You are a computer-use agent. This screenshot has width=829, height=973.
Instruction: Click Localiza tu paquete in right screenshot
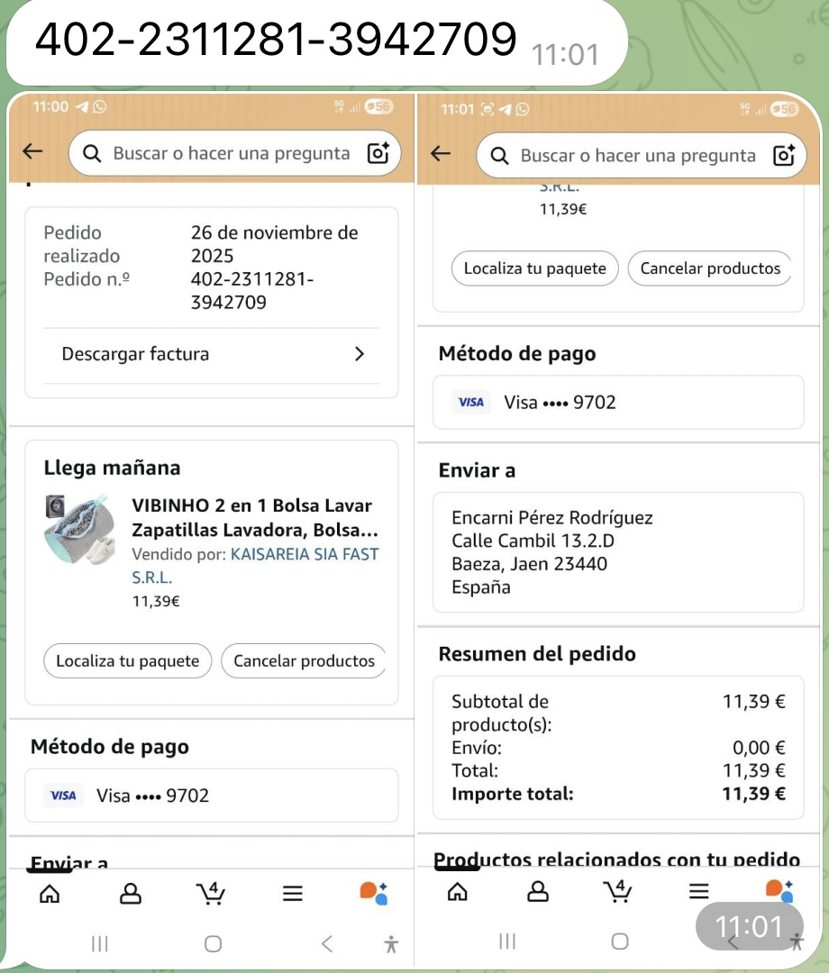[x=535, y=268]
